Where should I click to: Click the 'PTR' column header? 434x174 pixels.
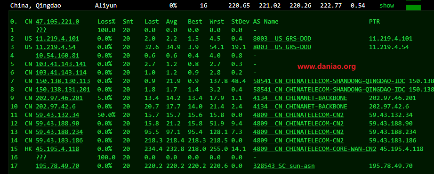[374, 22]
